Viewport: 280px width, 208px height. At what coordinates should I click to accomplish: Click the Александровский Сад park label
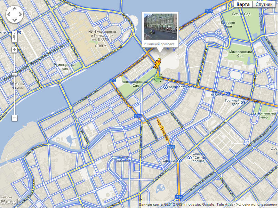(136, 83)
